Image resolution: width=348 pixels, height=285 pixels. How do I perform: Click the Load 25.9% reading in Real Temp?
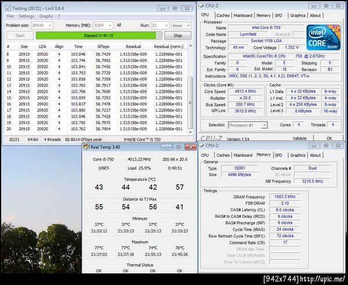point(139,168)
